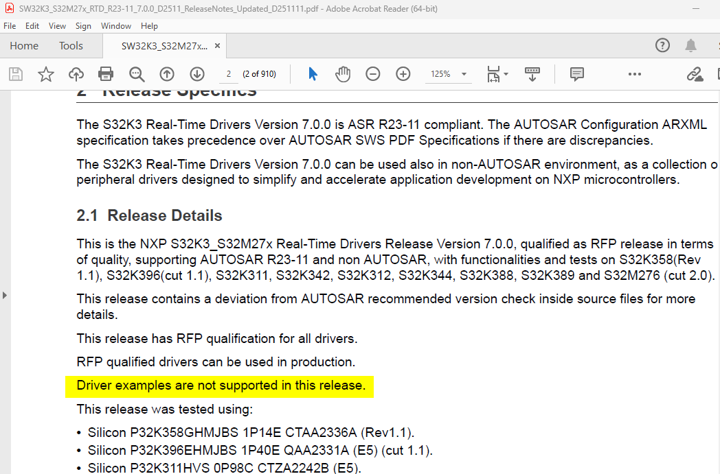720x474 pixels.
Task: Minimize the Acrobat Reader window
Action: pyautogui.click(x=696, y=8)
